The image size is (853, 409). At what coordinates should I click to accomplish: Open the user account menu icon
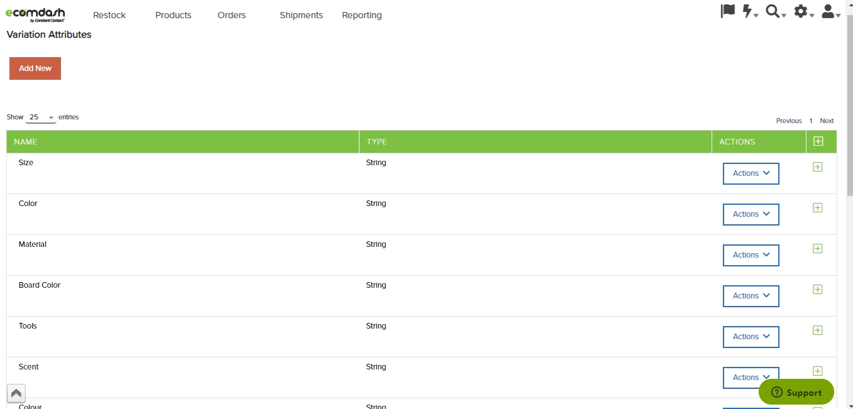(x=829, y=11)
